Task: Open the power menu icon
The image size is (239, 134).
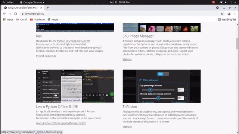Action: coord(231,2)
